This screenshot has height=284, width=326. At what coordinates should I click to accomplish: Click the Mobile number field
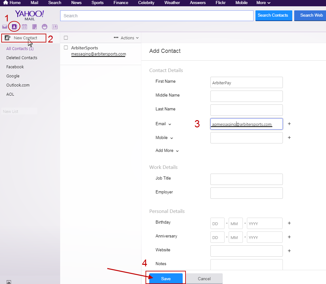246,138
